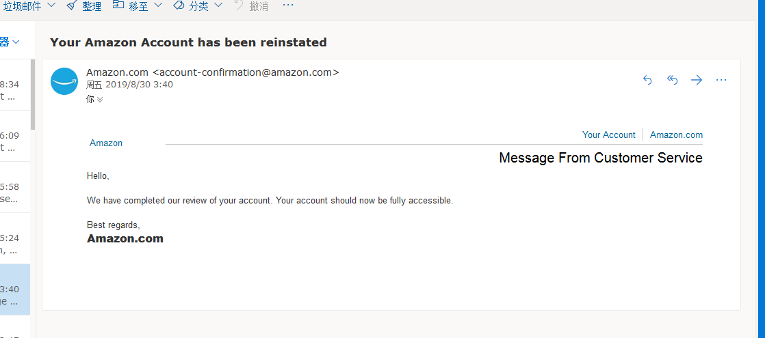
Task: Expand recipient details next to 你
Action: point(100,100)
